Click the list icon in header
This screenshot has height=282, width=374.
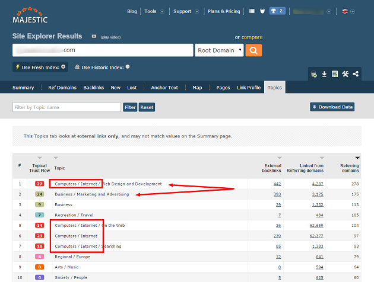click(252, 11)
